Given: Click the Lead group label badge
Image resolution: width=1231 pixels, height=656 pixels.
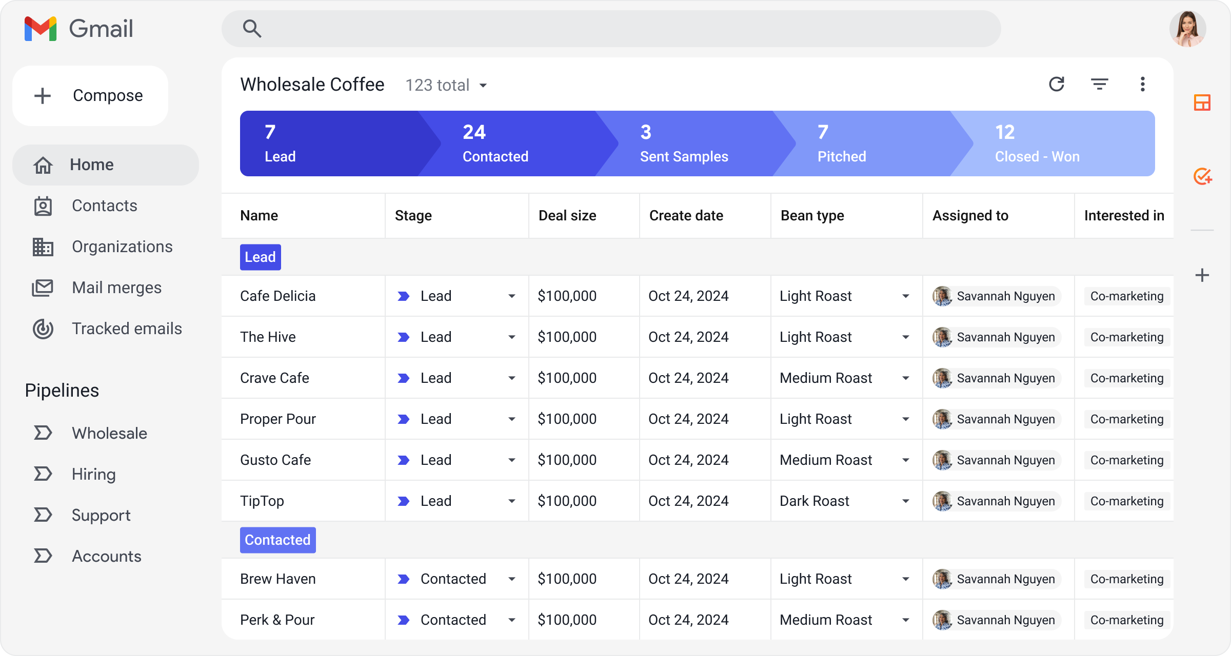Looking at the screenshot, I should (261, 257).
